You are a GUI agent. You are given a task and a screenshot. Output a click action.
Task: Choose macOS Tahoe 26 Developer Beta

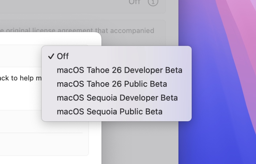coord(119,70)
